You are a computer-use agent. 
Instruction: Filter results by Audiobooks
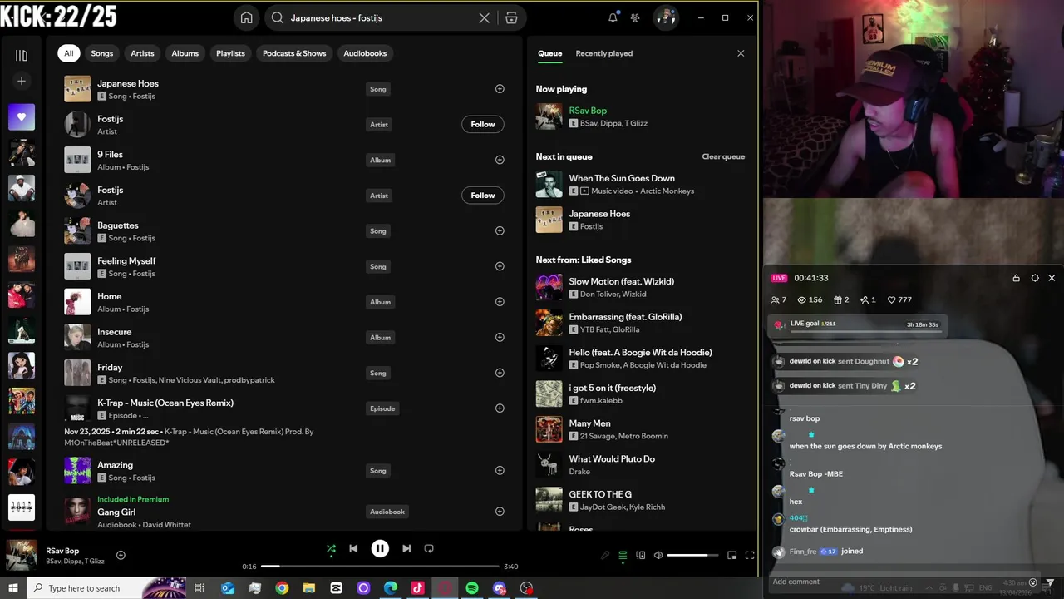coord(365,53)
